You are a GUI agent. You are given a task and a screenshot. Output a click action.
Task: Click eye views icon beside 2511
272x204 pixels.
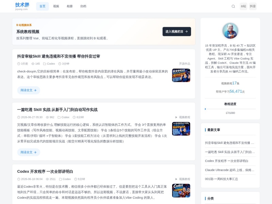tap(47, 179)
